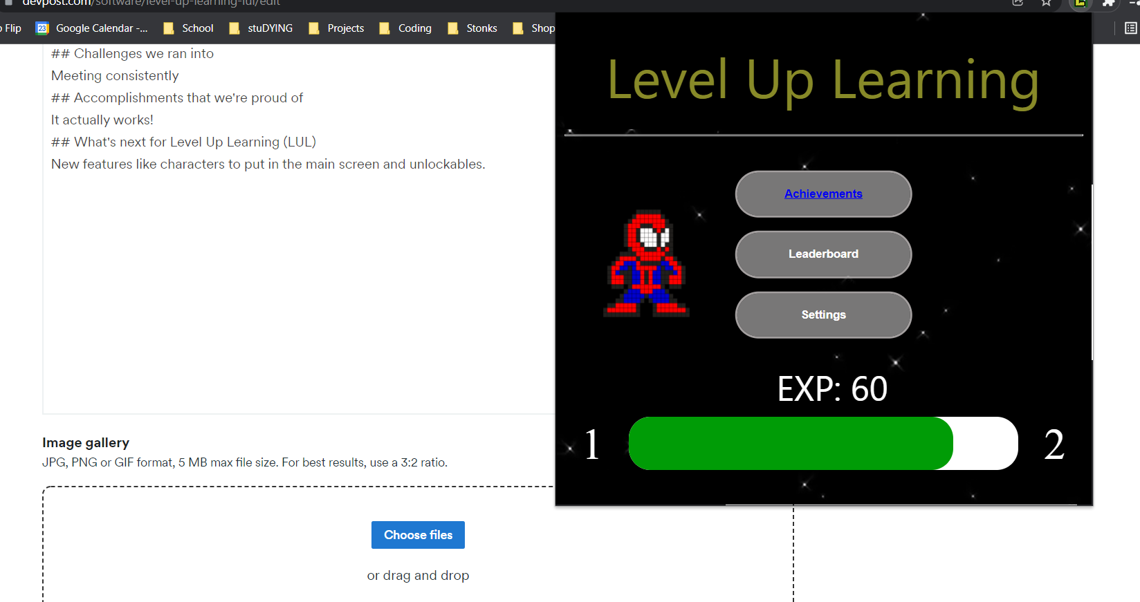Click the text about JPG, PNG or GIF format
This screenshot has height=602, width=1140.
coord(245,462)
